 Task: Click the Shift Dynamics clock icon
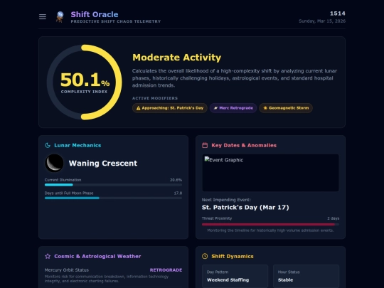pos(205,256)
